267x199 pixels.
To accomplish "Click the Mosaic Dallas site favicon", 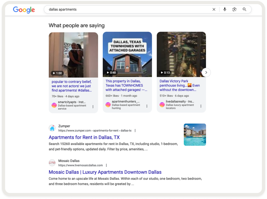I will pos(52,163).
